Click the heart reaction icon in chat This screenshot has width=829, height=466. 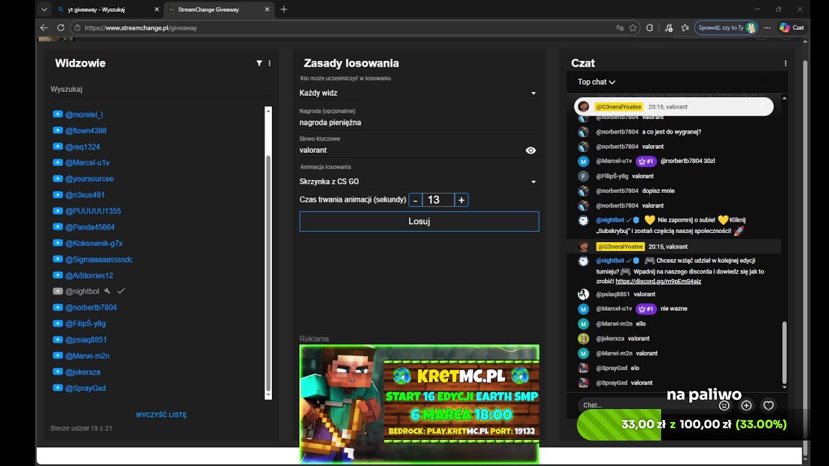[x=769, y=406]
